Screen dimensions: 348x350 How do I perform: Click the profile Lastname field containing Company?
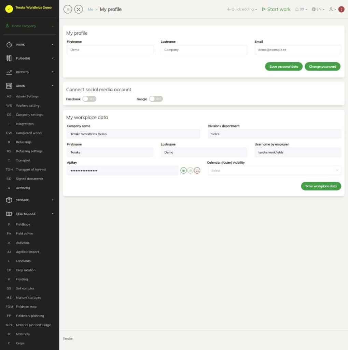pos(204,50)
